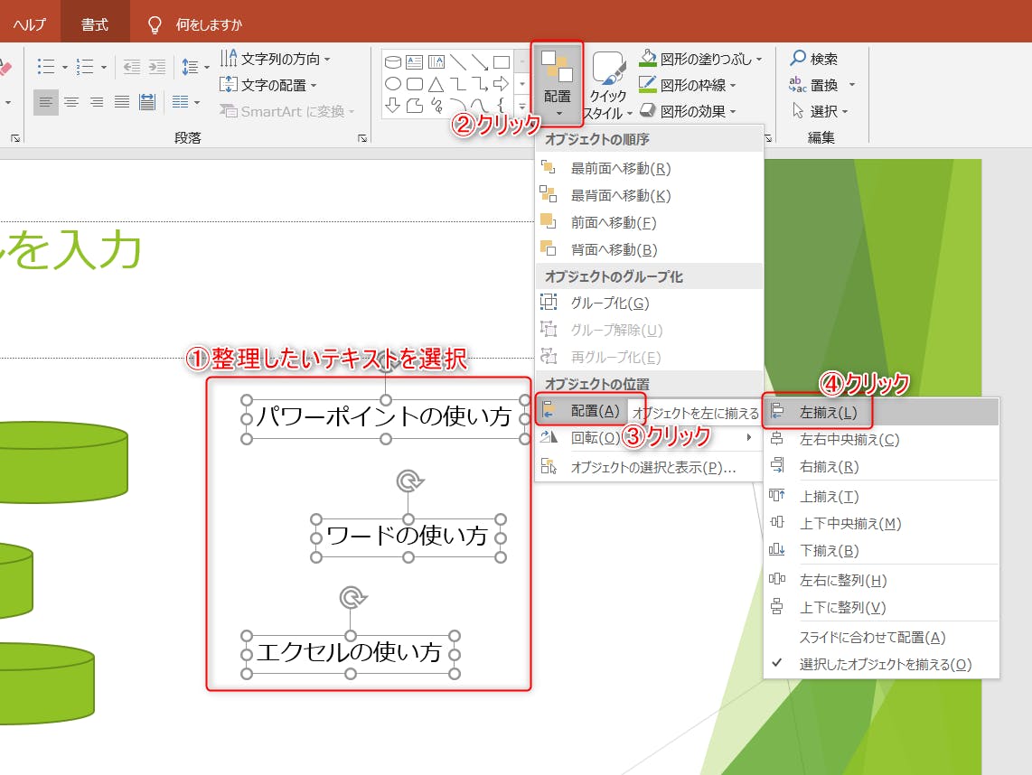The width and height of the screenshot is (1032, 775).
Task: Click the 何をしますか search field
Action: (209, 24)
